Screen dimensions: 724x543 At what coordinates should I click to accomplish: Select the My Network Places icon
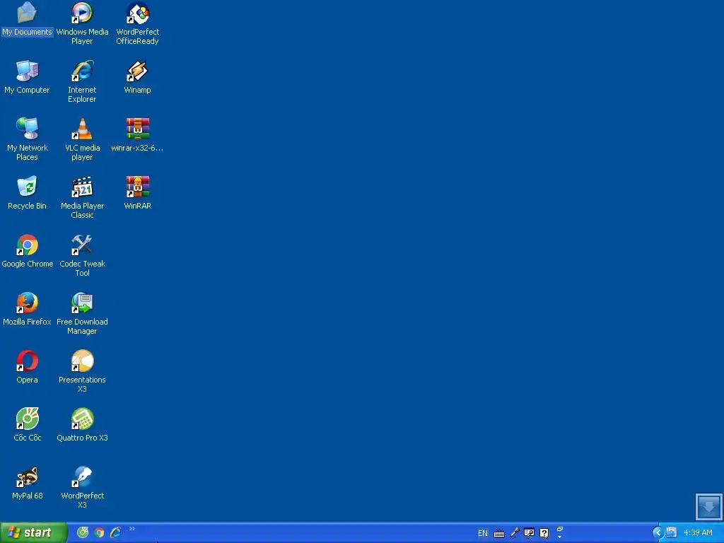27,139
